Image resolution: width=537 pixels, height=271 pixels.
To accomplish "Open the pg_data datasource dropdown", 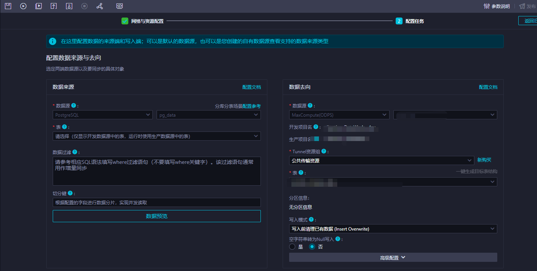I will click(209, 115).
